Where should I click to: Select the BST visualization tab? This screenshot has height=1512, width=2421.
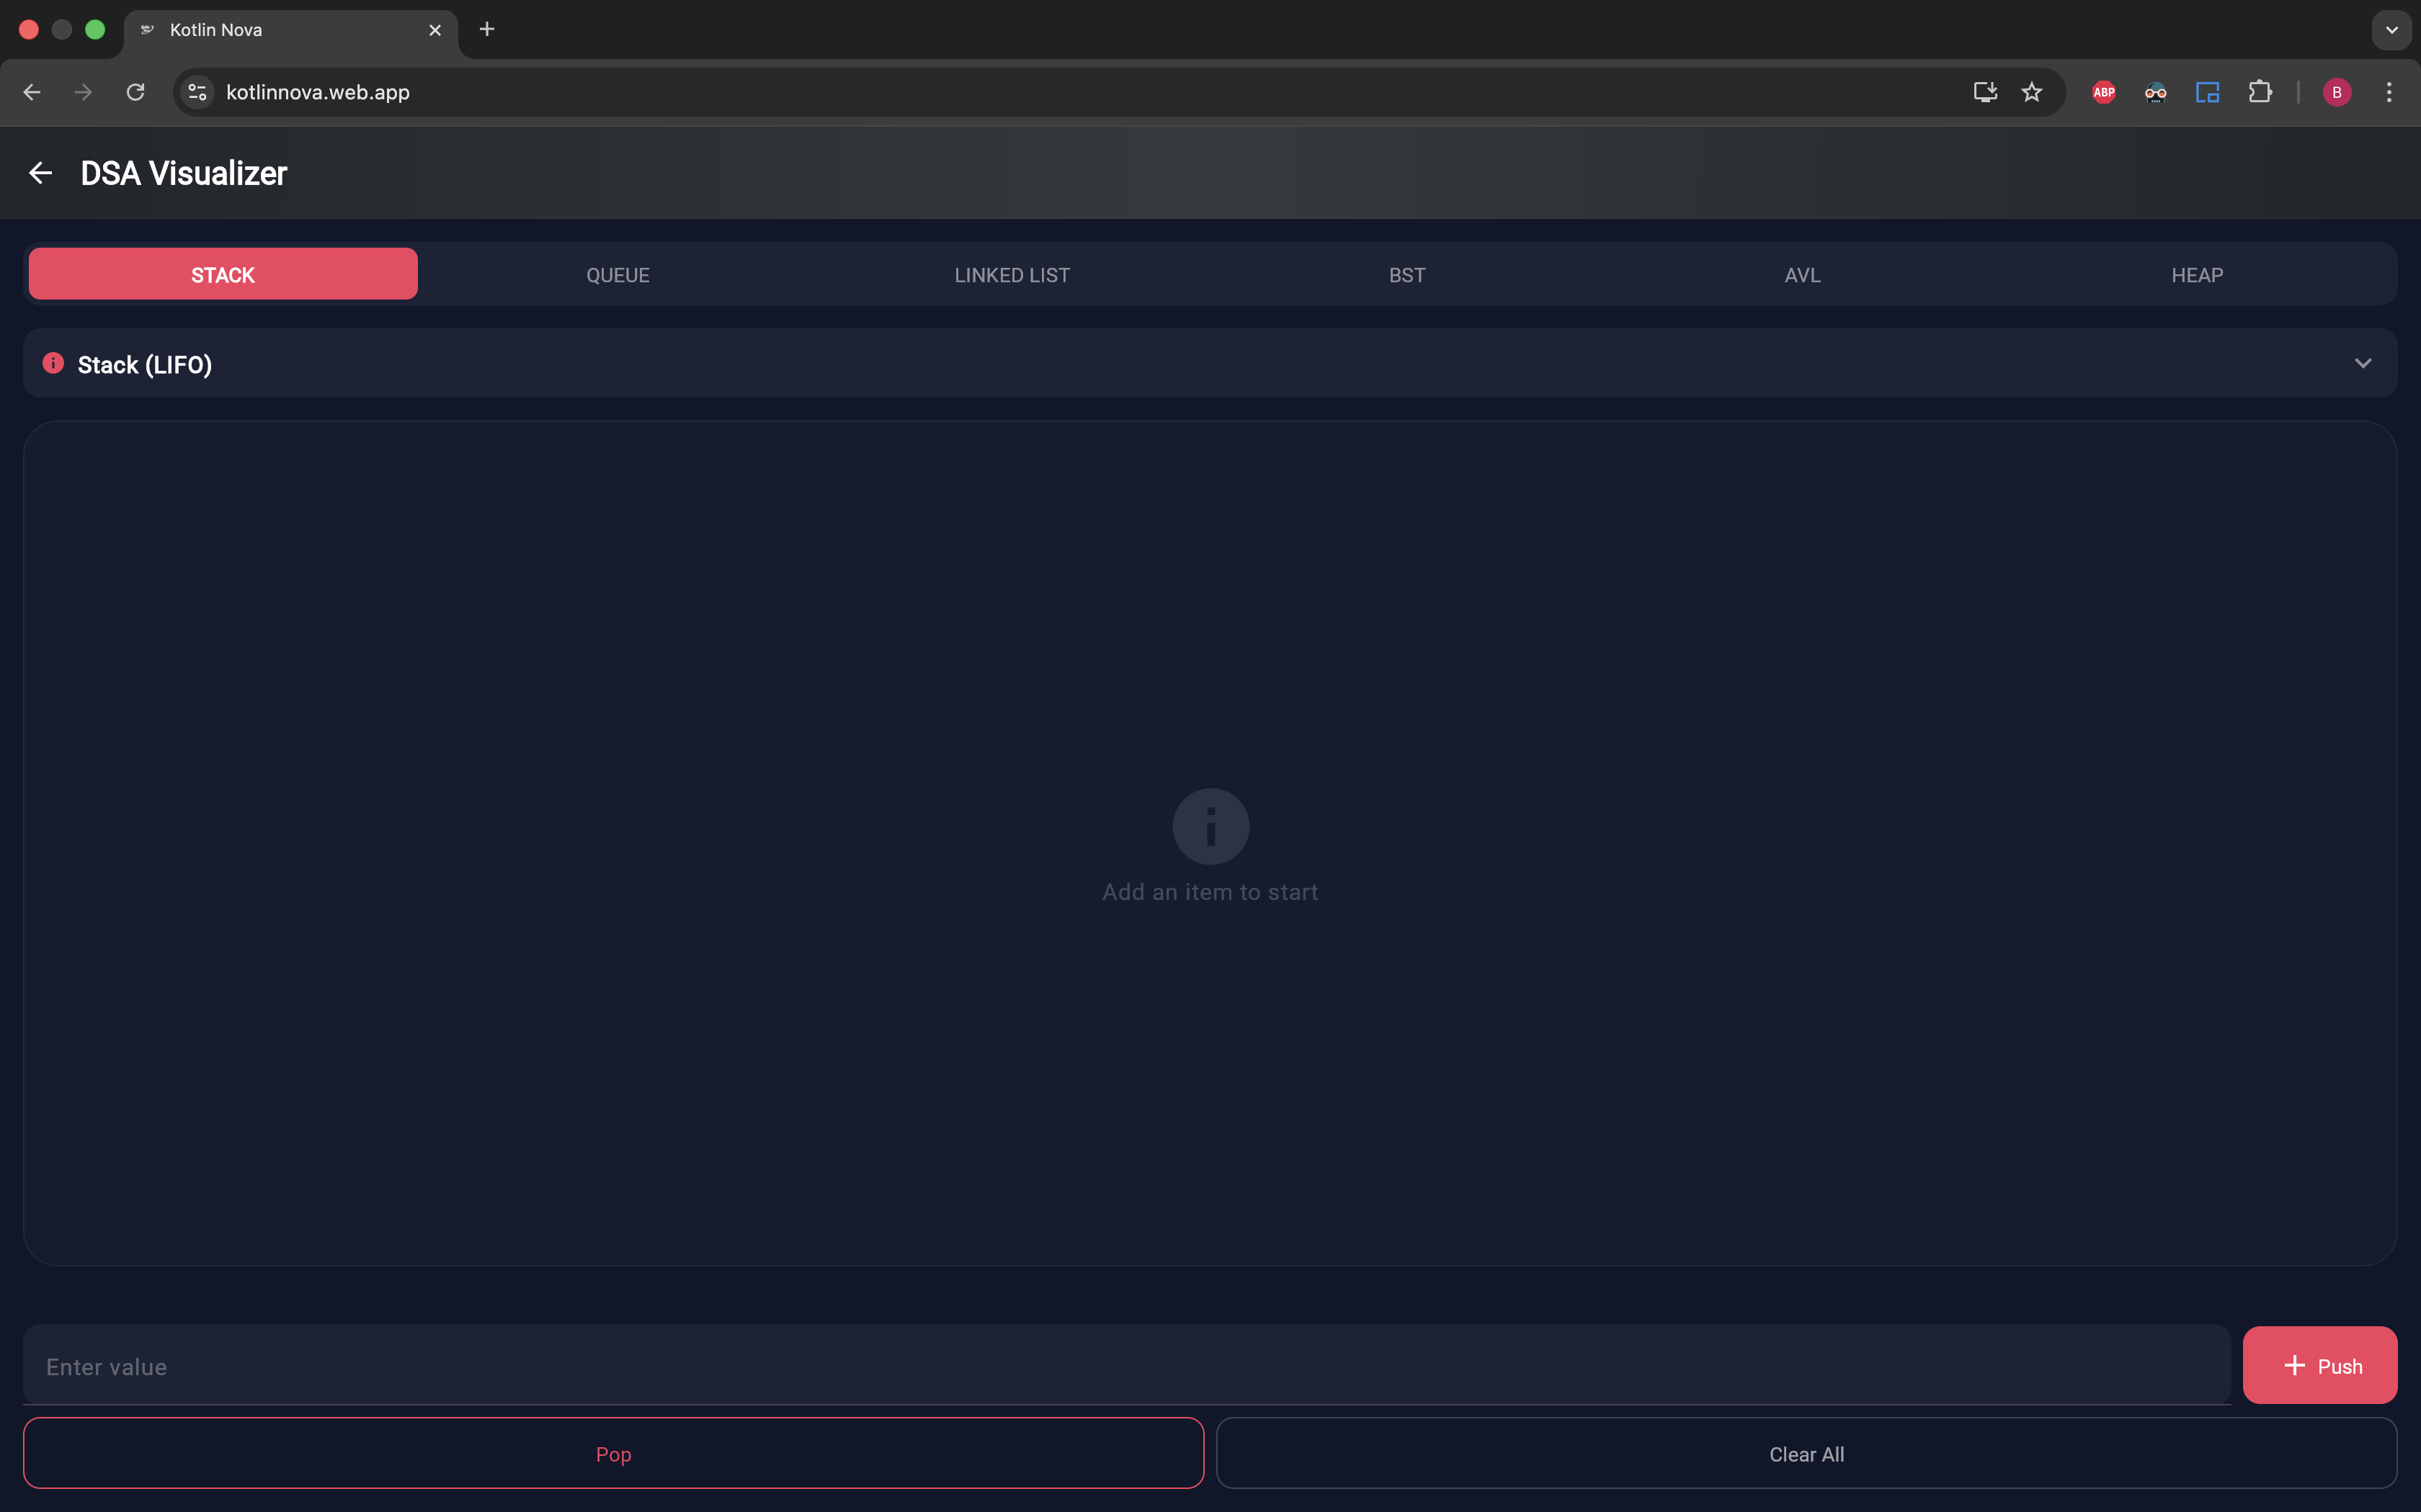1406,274
